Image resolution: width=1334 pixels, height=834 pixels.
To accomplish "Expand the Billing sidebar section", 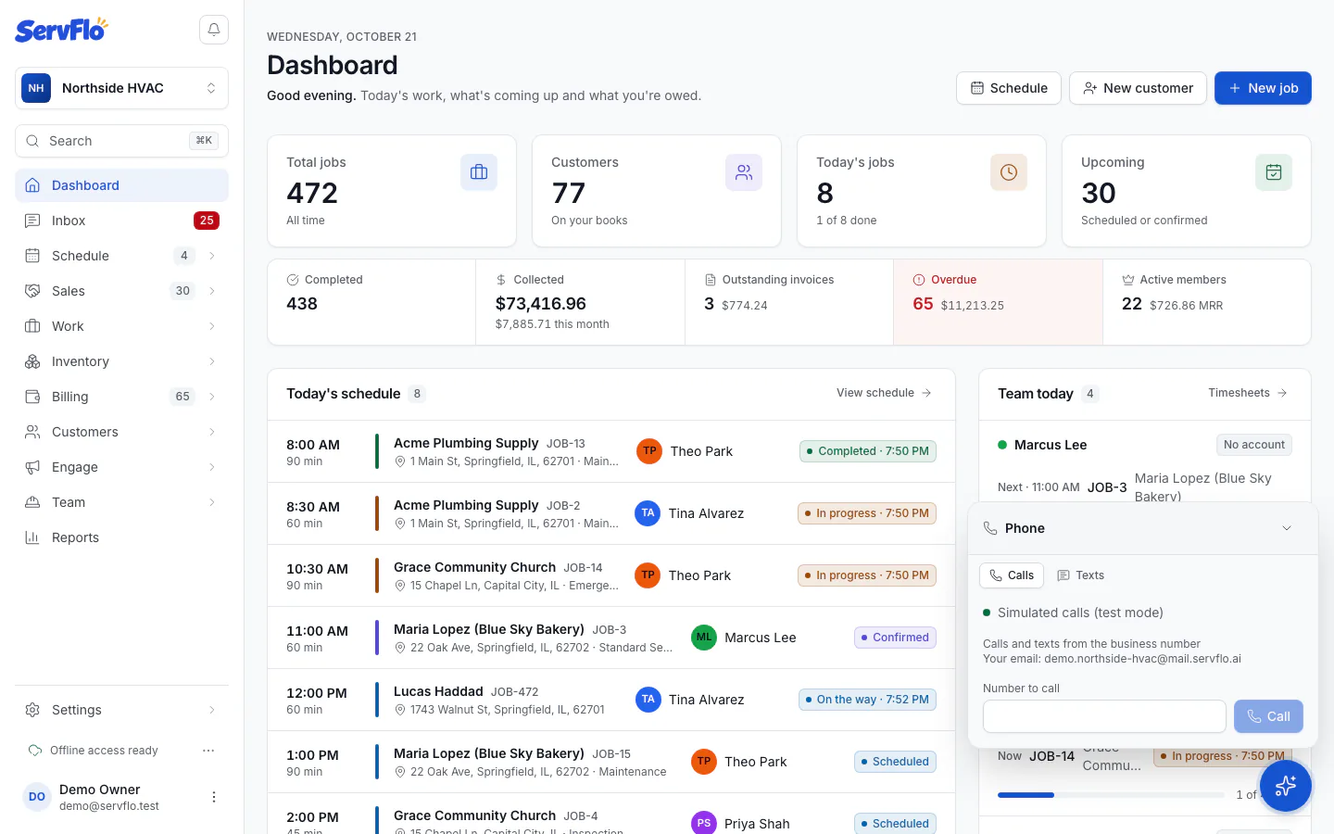I will pyautogui.click(x=212, y=397).
